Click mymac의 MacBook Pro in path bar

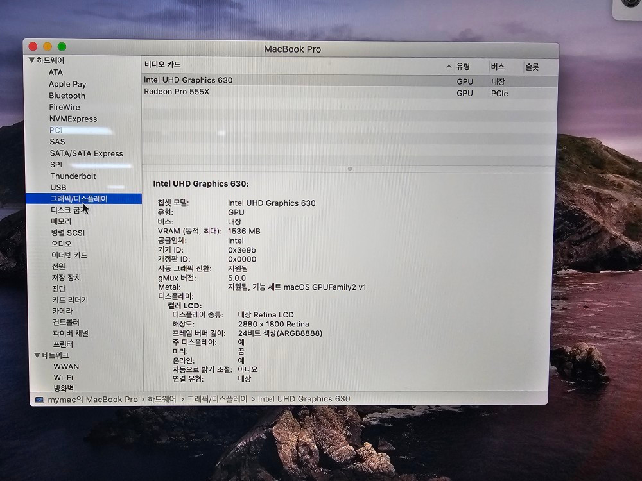click(x=93, y=400)
